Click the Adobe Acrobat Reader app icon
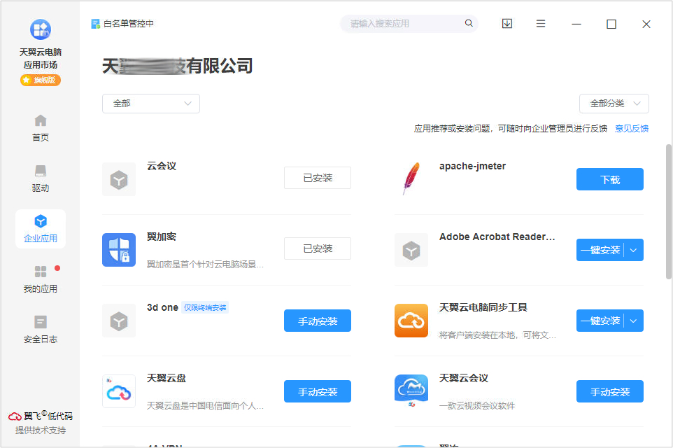This screenshot has height=448, width=673. (x=411, y=250)
